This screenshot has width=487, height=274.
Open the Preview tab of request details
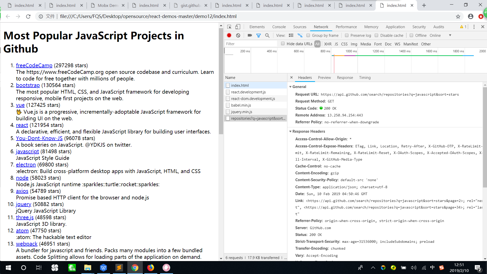point(324,78)
